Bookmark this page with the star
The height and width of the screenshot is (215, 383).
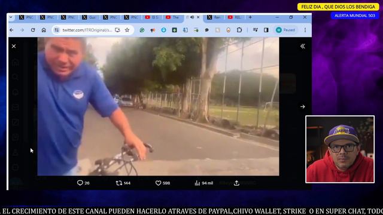[127, 30]
